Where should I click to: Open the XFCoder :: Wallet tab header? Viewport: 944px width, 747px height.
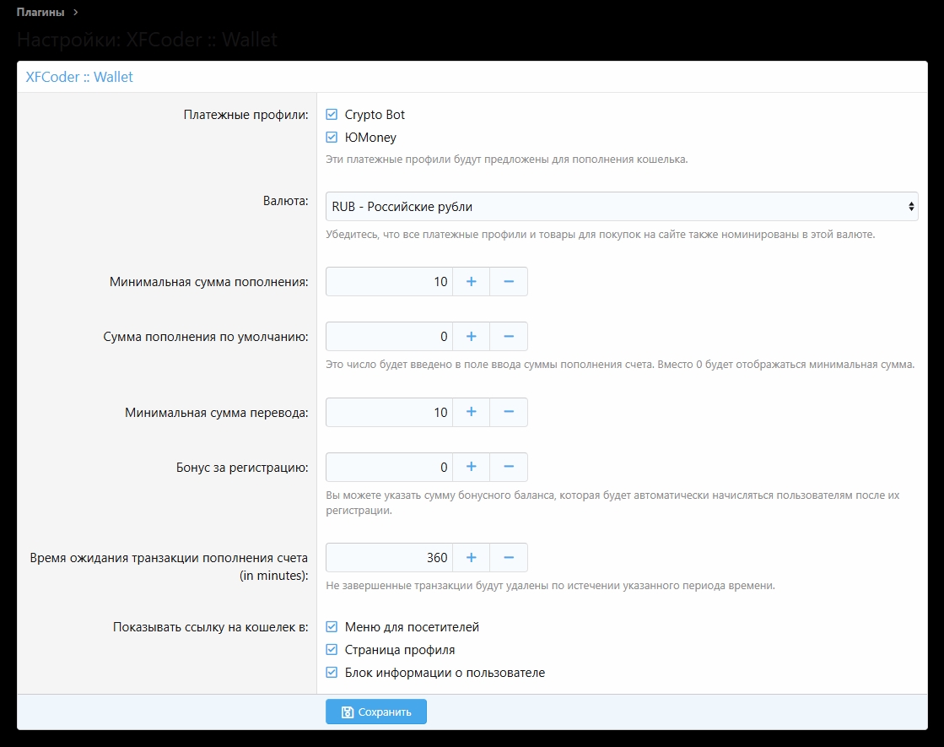(x=79, y=77)
